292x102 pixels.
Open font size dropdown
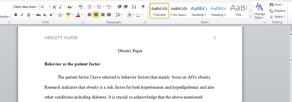point(49,7)
